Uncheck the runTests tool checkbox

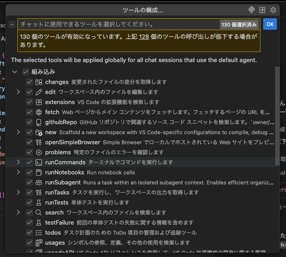(x=29, y=203)
